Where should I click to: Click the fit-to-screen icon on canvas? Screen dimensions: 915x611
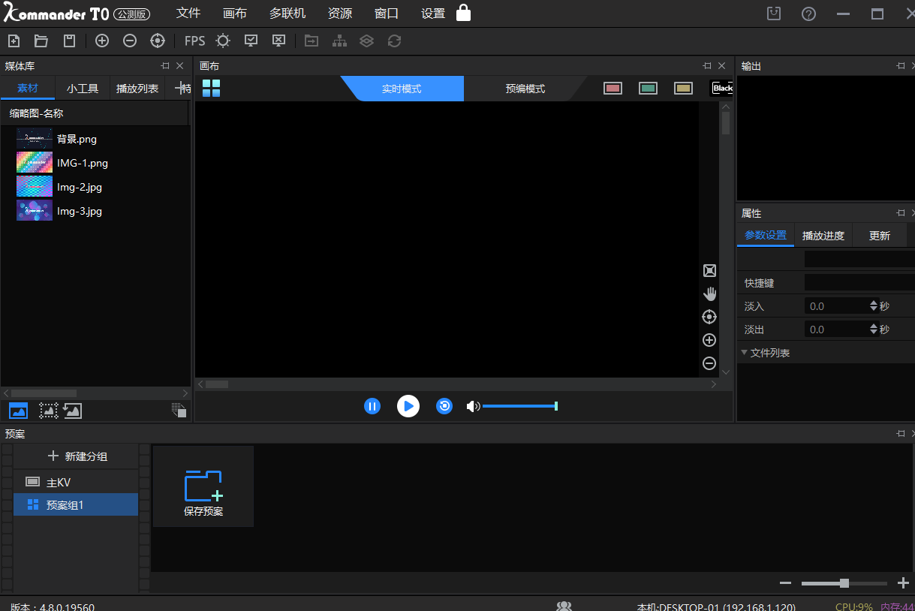pos(709,271)
